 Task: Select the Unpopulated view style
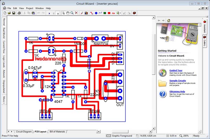pyautogui.click(x=4, y=87)
